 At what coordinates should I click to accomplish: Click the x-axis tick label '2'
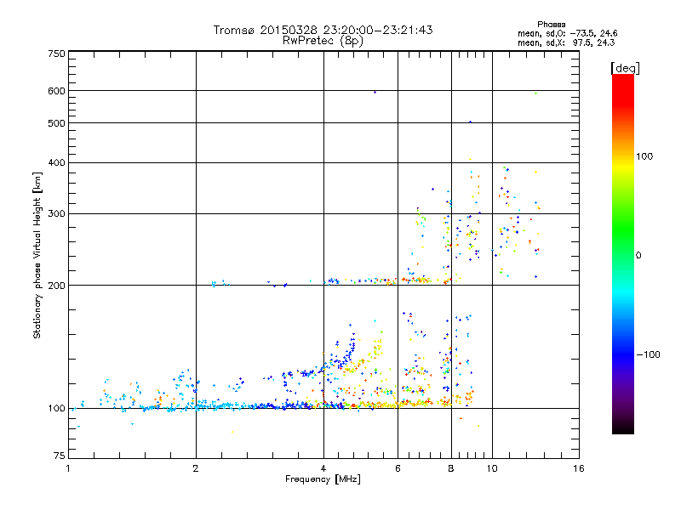[196, 468]
